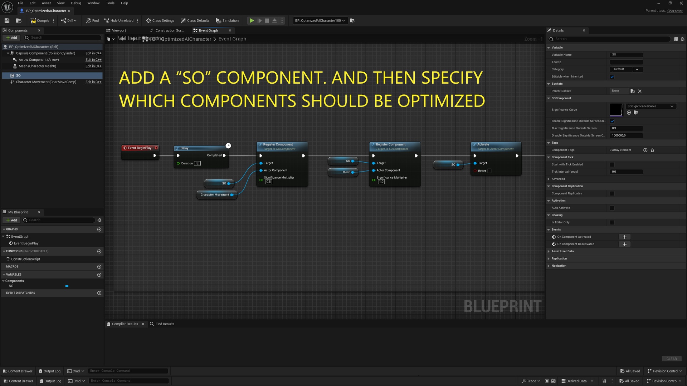687x386 pixels.
Task: Click the Significance Curve black thumbnail
Action: coord(616,109)
